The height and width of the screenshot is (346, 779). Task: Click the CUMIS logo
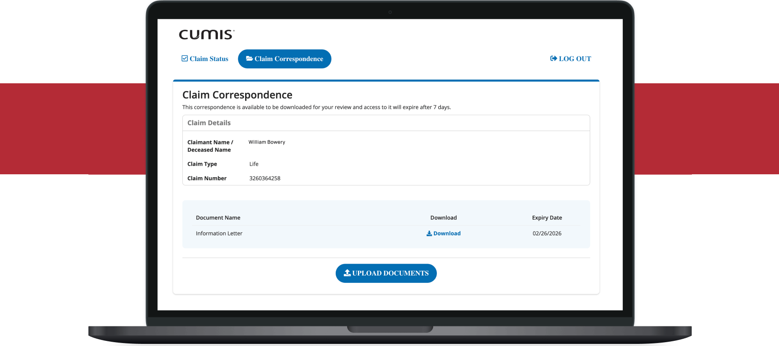click(x=206, y=35)
